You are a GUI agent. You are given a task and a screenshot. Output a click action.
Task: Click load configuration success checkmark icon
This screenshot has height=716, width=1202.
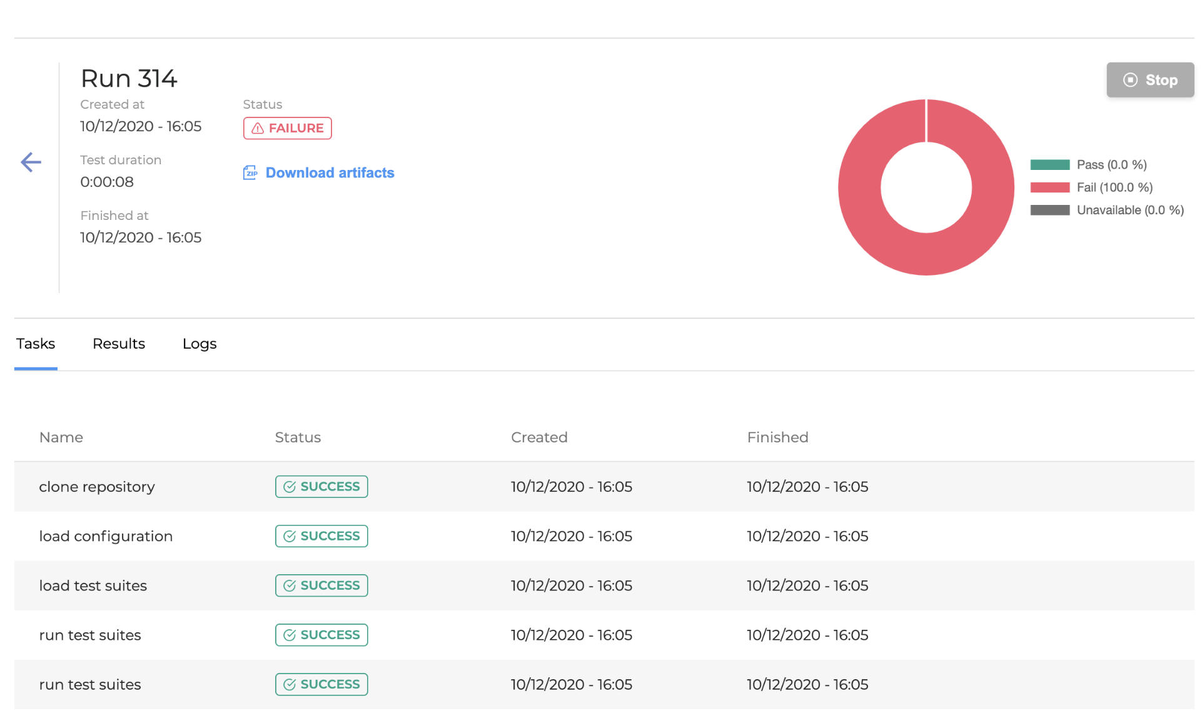(290, 536)
